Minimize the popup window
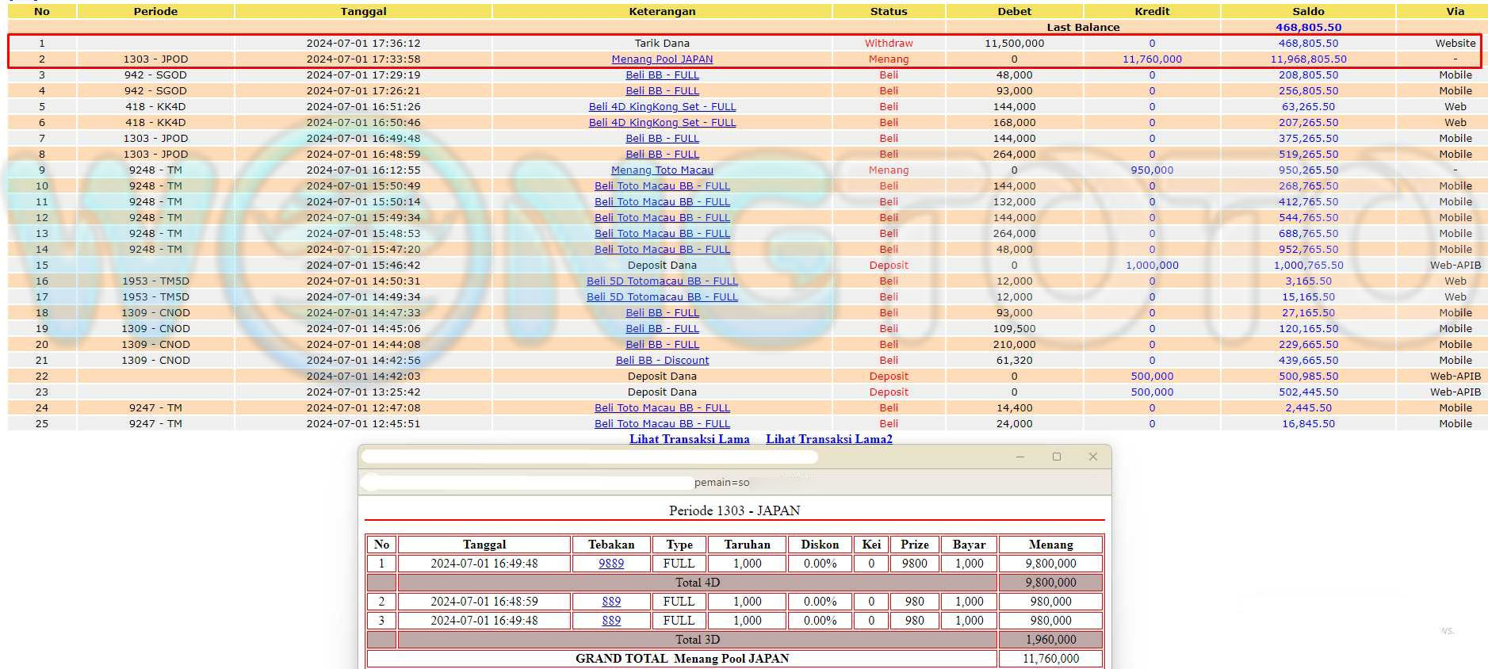The image size is (1488, 669). pos(1020,457)
